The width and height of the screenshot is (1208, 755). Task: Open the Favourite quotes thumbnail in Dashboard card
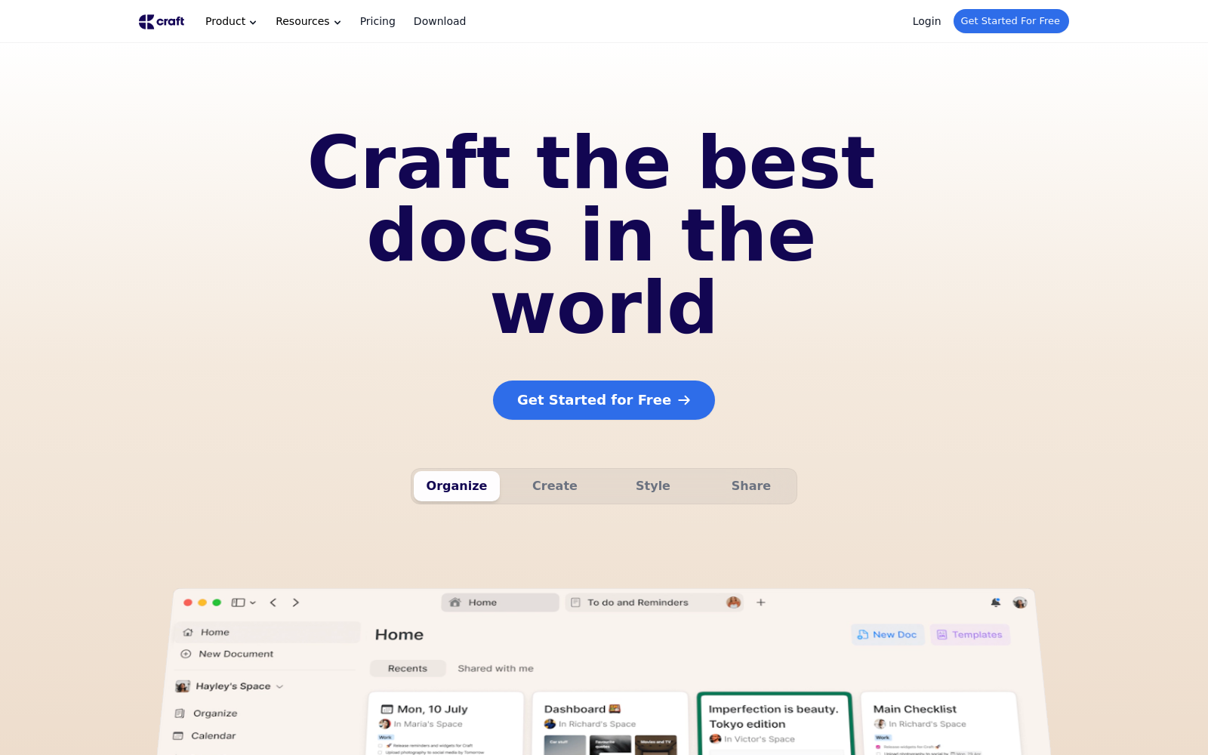[610, 744]
